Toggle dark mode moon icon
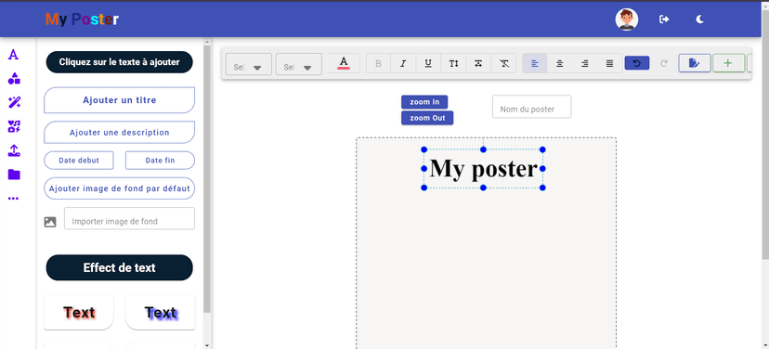Viewport: 769px width, 349px height. pyautogui.click(x=700, y=19)
